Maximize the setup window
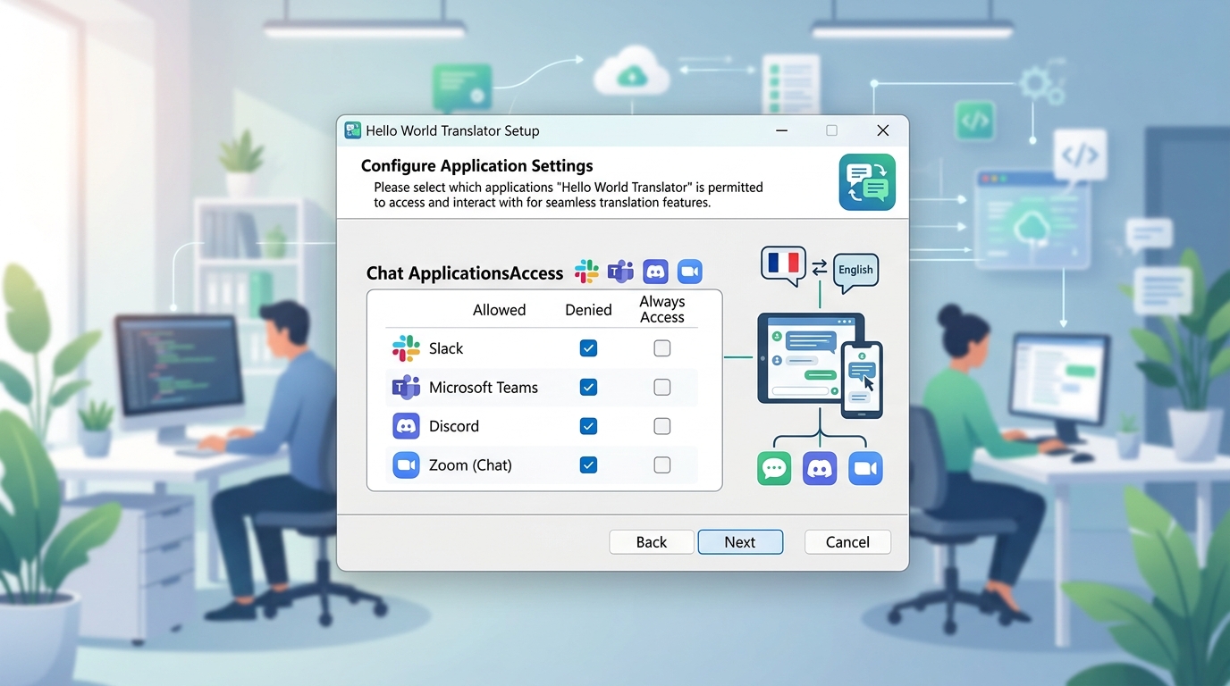This screenshot has width=1230, height=686. [832, 130]
